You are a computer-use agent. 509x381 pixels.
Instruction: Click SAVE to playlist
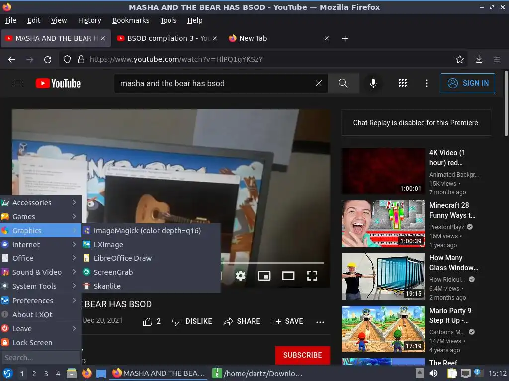point(287,321)
